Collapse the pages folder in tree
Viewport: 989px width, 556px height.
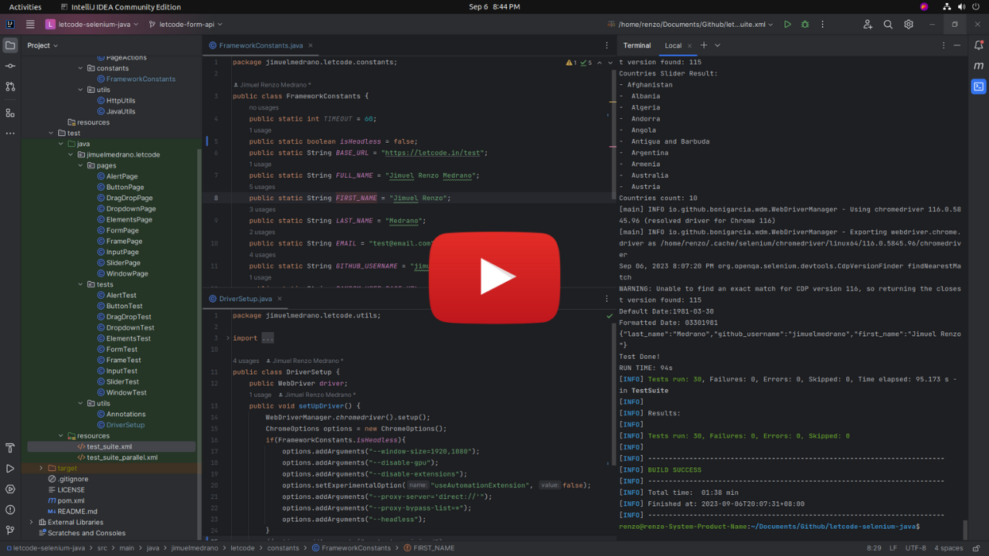[x=80, y=165]
